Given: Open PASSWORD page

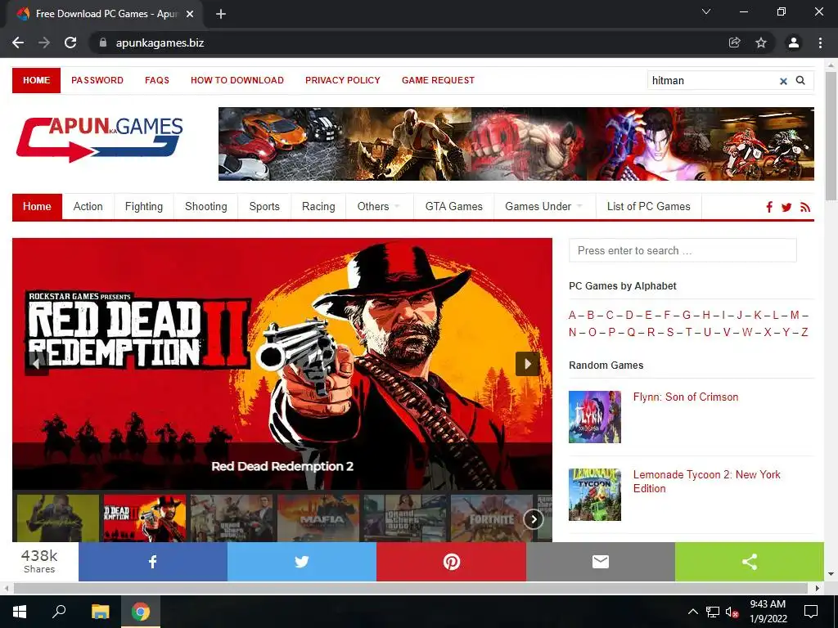Looking at the screenshot, I should click(x=97, y=80).
